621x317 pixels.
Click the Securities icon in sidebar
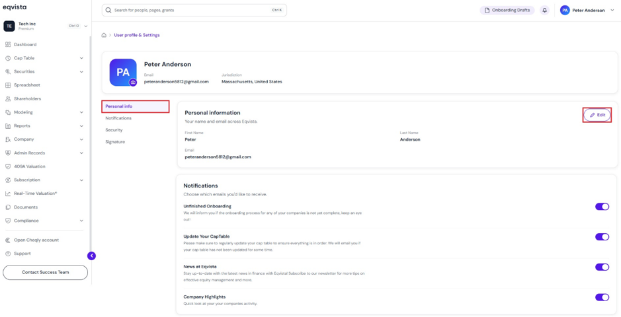pyautogui.click(x=8, y=71)
